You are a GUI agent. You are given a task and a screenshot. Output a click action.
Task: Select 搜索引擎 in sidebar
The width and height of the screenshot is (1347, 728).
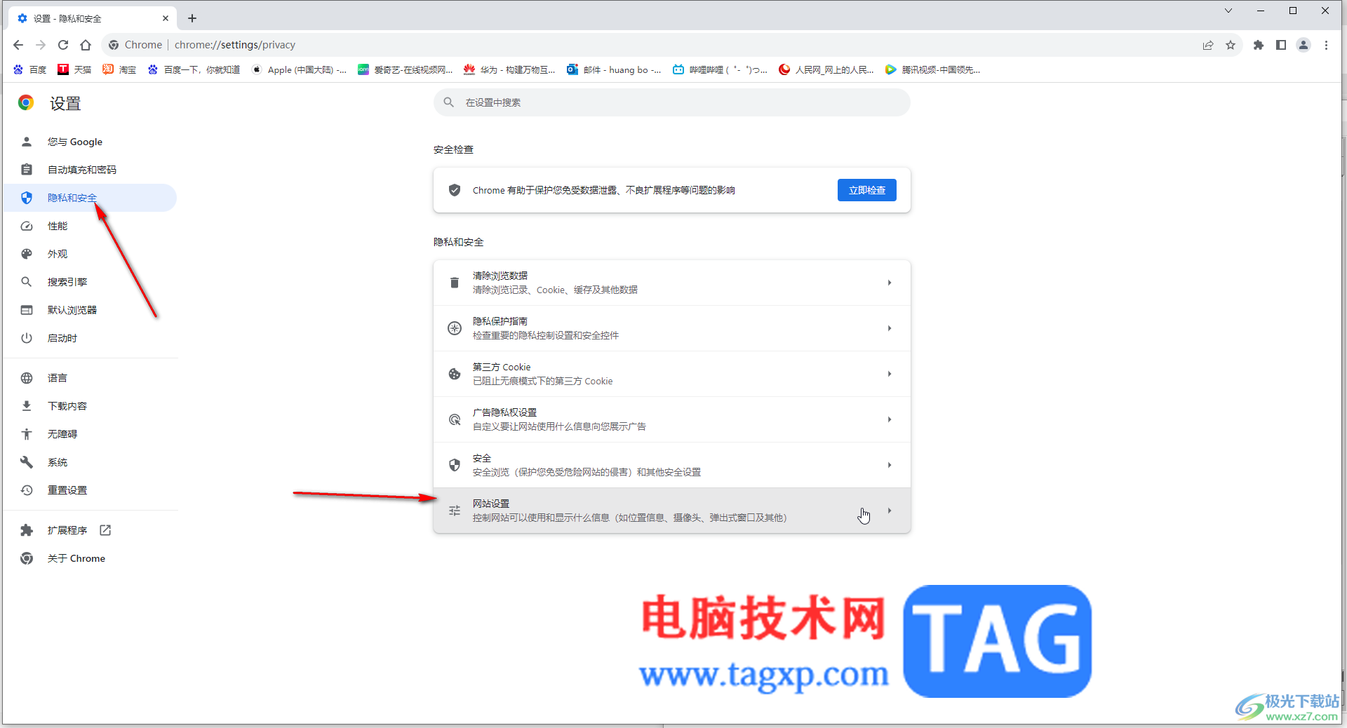pos(90,282)
